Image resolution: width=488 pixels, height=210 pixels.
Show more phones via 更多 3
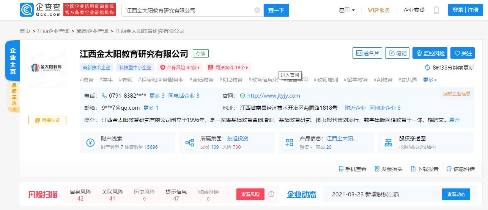[x=157, y=96]
